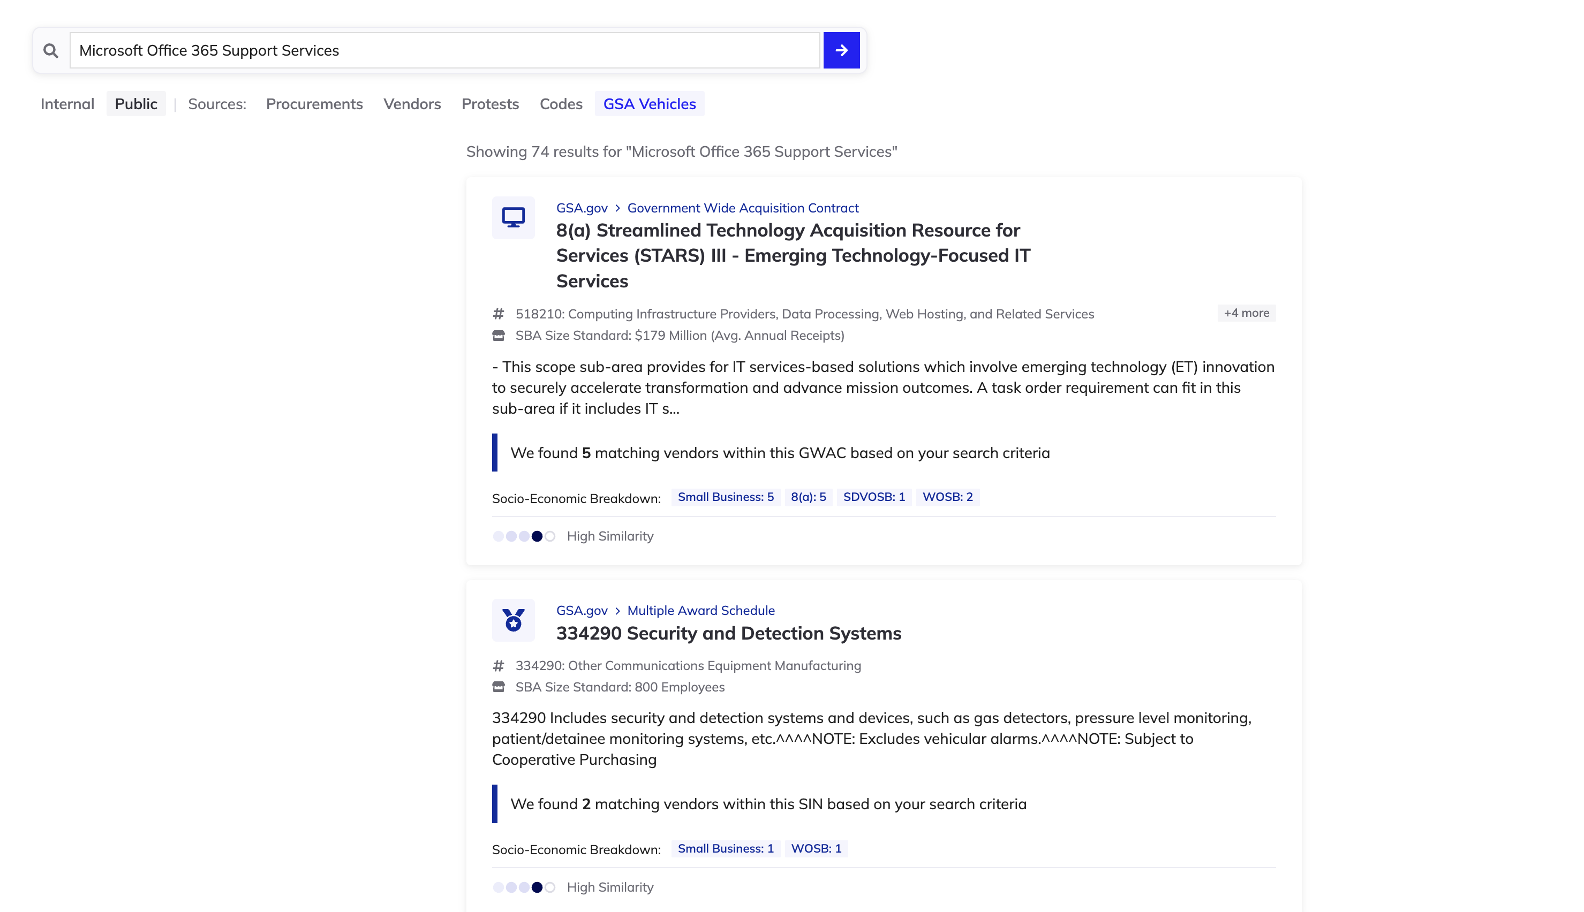The width and height of the screenshot is (1584, 912).
Task: Click 334290 Other Communications Equipment Manufacturing text
Action: 688,666
